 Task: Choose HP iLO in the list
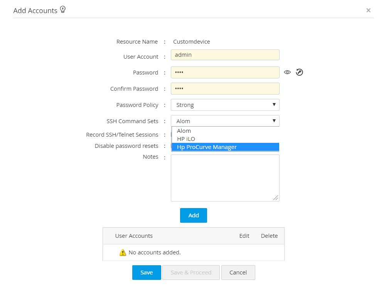[186, 139]
